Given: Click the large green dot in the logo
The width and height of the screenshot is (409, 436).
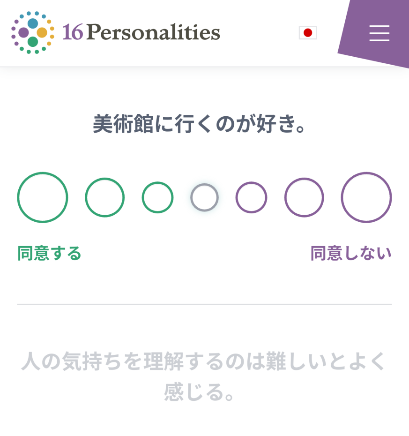Looking at the screenshot, I should point(33,42).
